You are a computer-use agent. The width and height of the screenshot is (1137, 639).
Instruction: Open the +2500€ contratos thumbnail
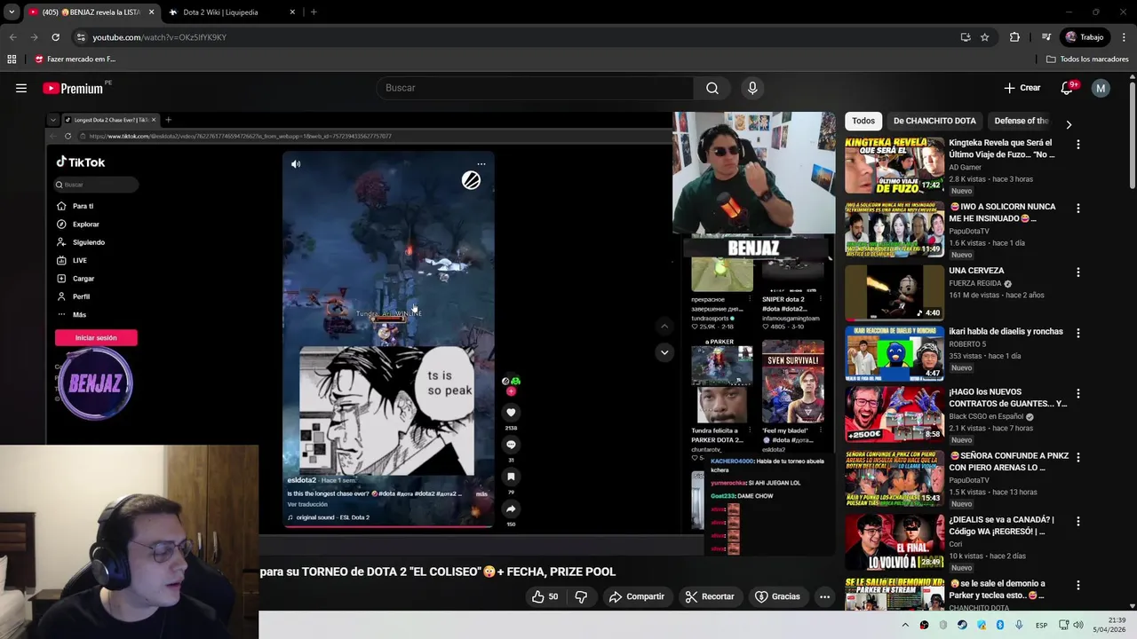[x=894, y=414]
